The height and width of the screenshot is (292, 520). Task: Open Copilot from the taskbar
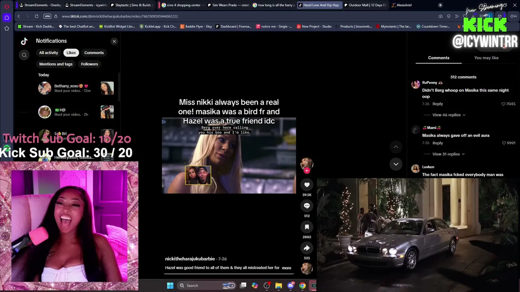click(x=255, y=286)
